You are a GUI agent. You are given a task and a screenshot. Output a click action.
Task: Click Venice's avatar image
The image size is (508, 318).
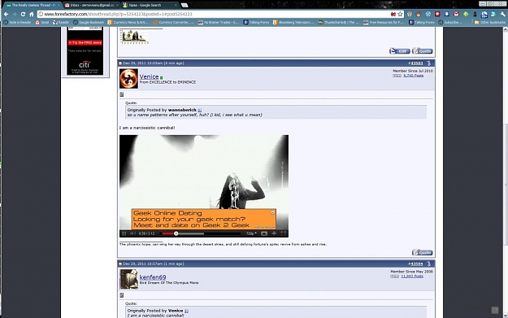[128, 78]
